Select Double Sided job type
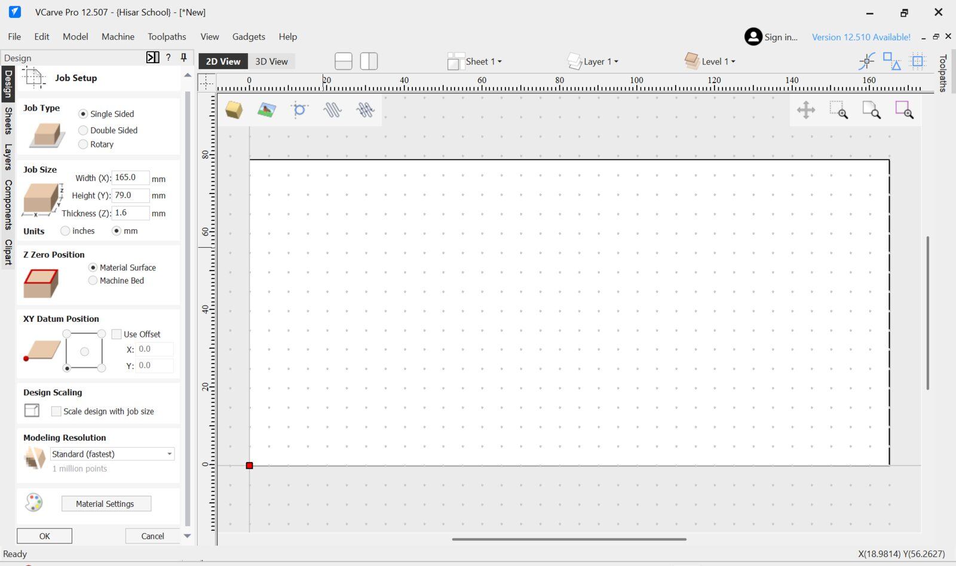The image size is (956, 566). click(83, 130)
